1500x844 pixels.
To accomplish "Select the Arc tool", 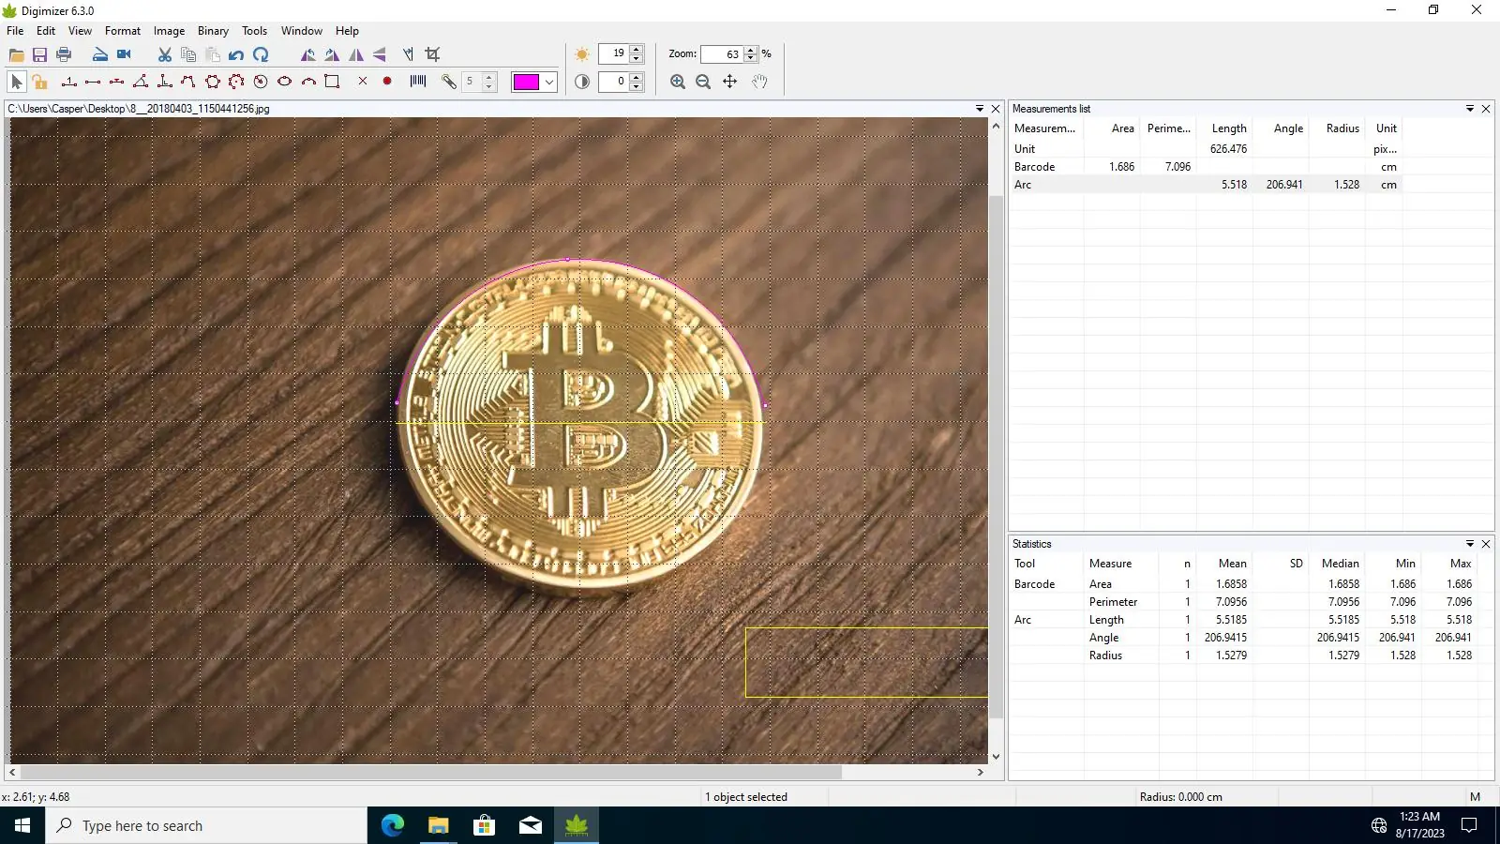I will tap(308, 82).
